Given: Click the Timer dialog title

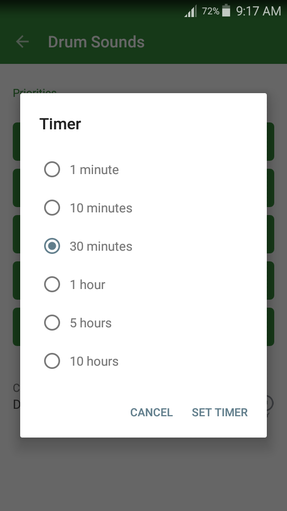Looking at the screenshot, I should click(x=60, y=124).
